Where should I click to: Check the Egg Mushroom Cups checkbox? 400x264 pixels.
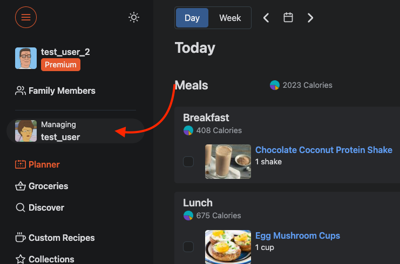(188, 247)
